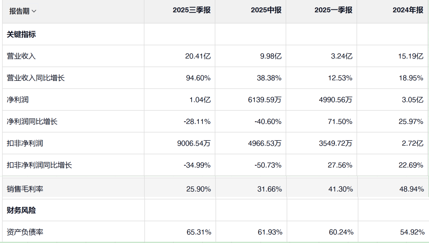Click the 营业收入同比增长 row label
This screenshot has width=429, height=243.
pos(36,78)
